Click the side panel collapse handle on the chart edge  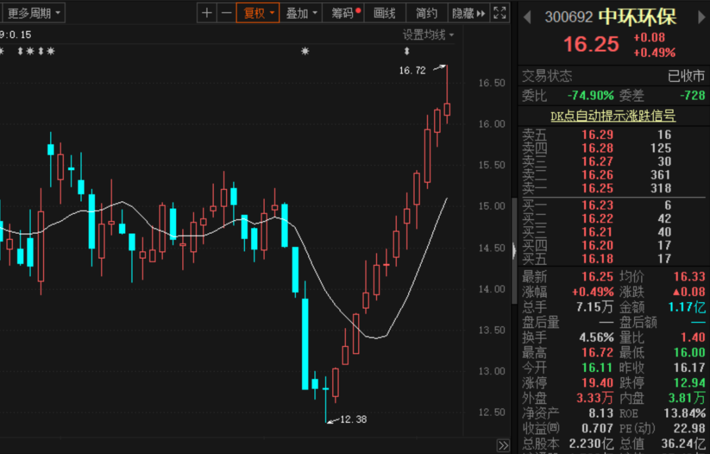tap(513, 249)
